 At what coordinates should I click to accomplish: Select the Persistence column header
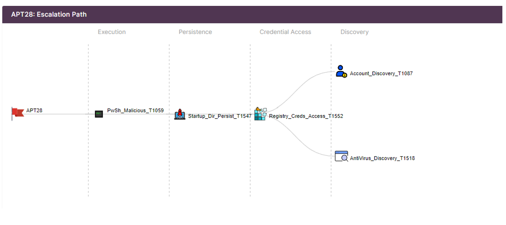(x=195, y=32)
